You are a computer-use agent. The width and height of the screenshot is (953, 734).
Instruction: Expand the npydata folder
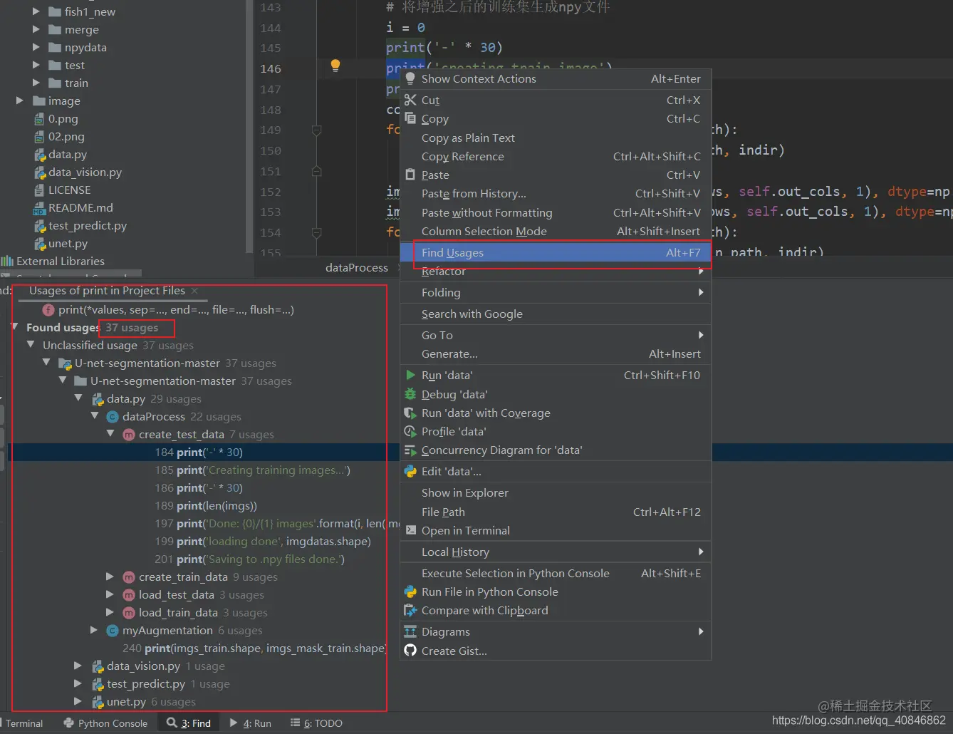[x=36, y=47]
